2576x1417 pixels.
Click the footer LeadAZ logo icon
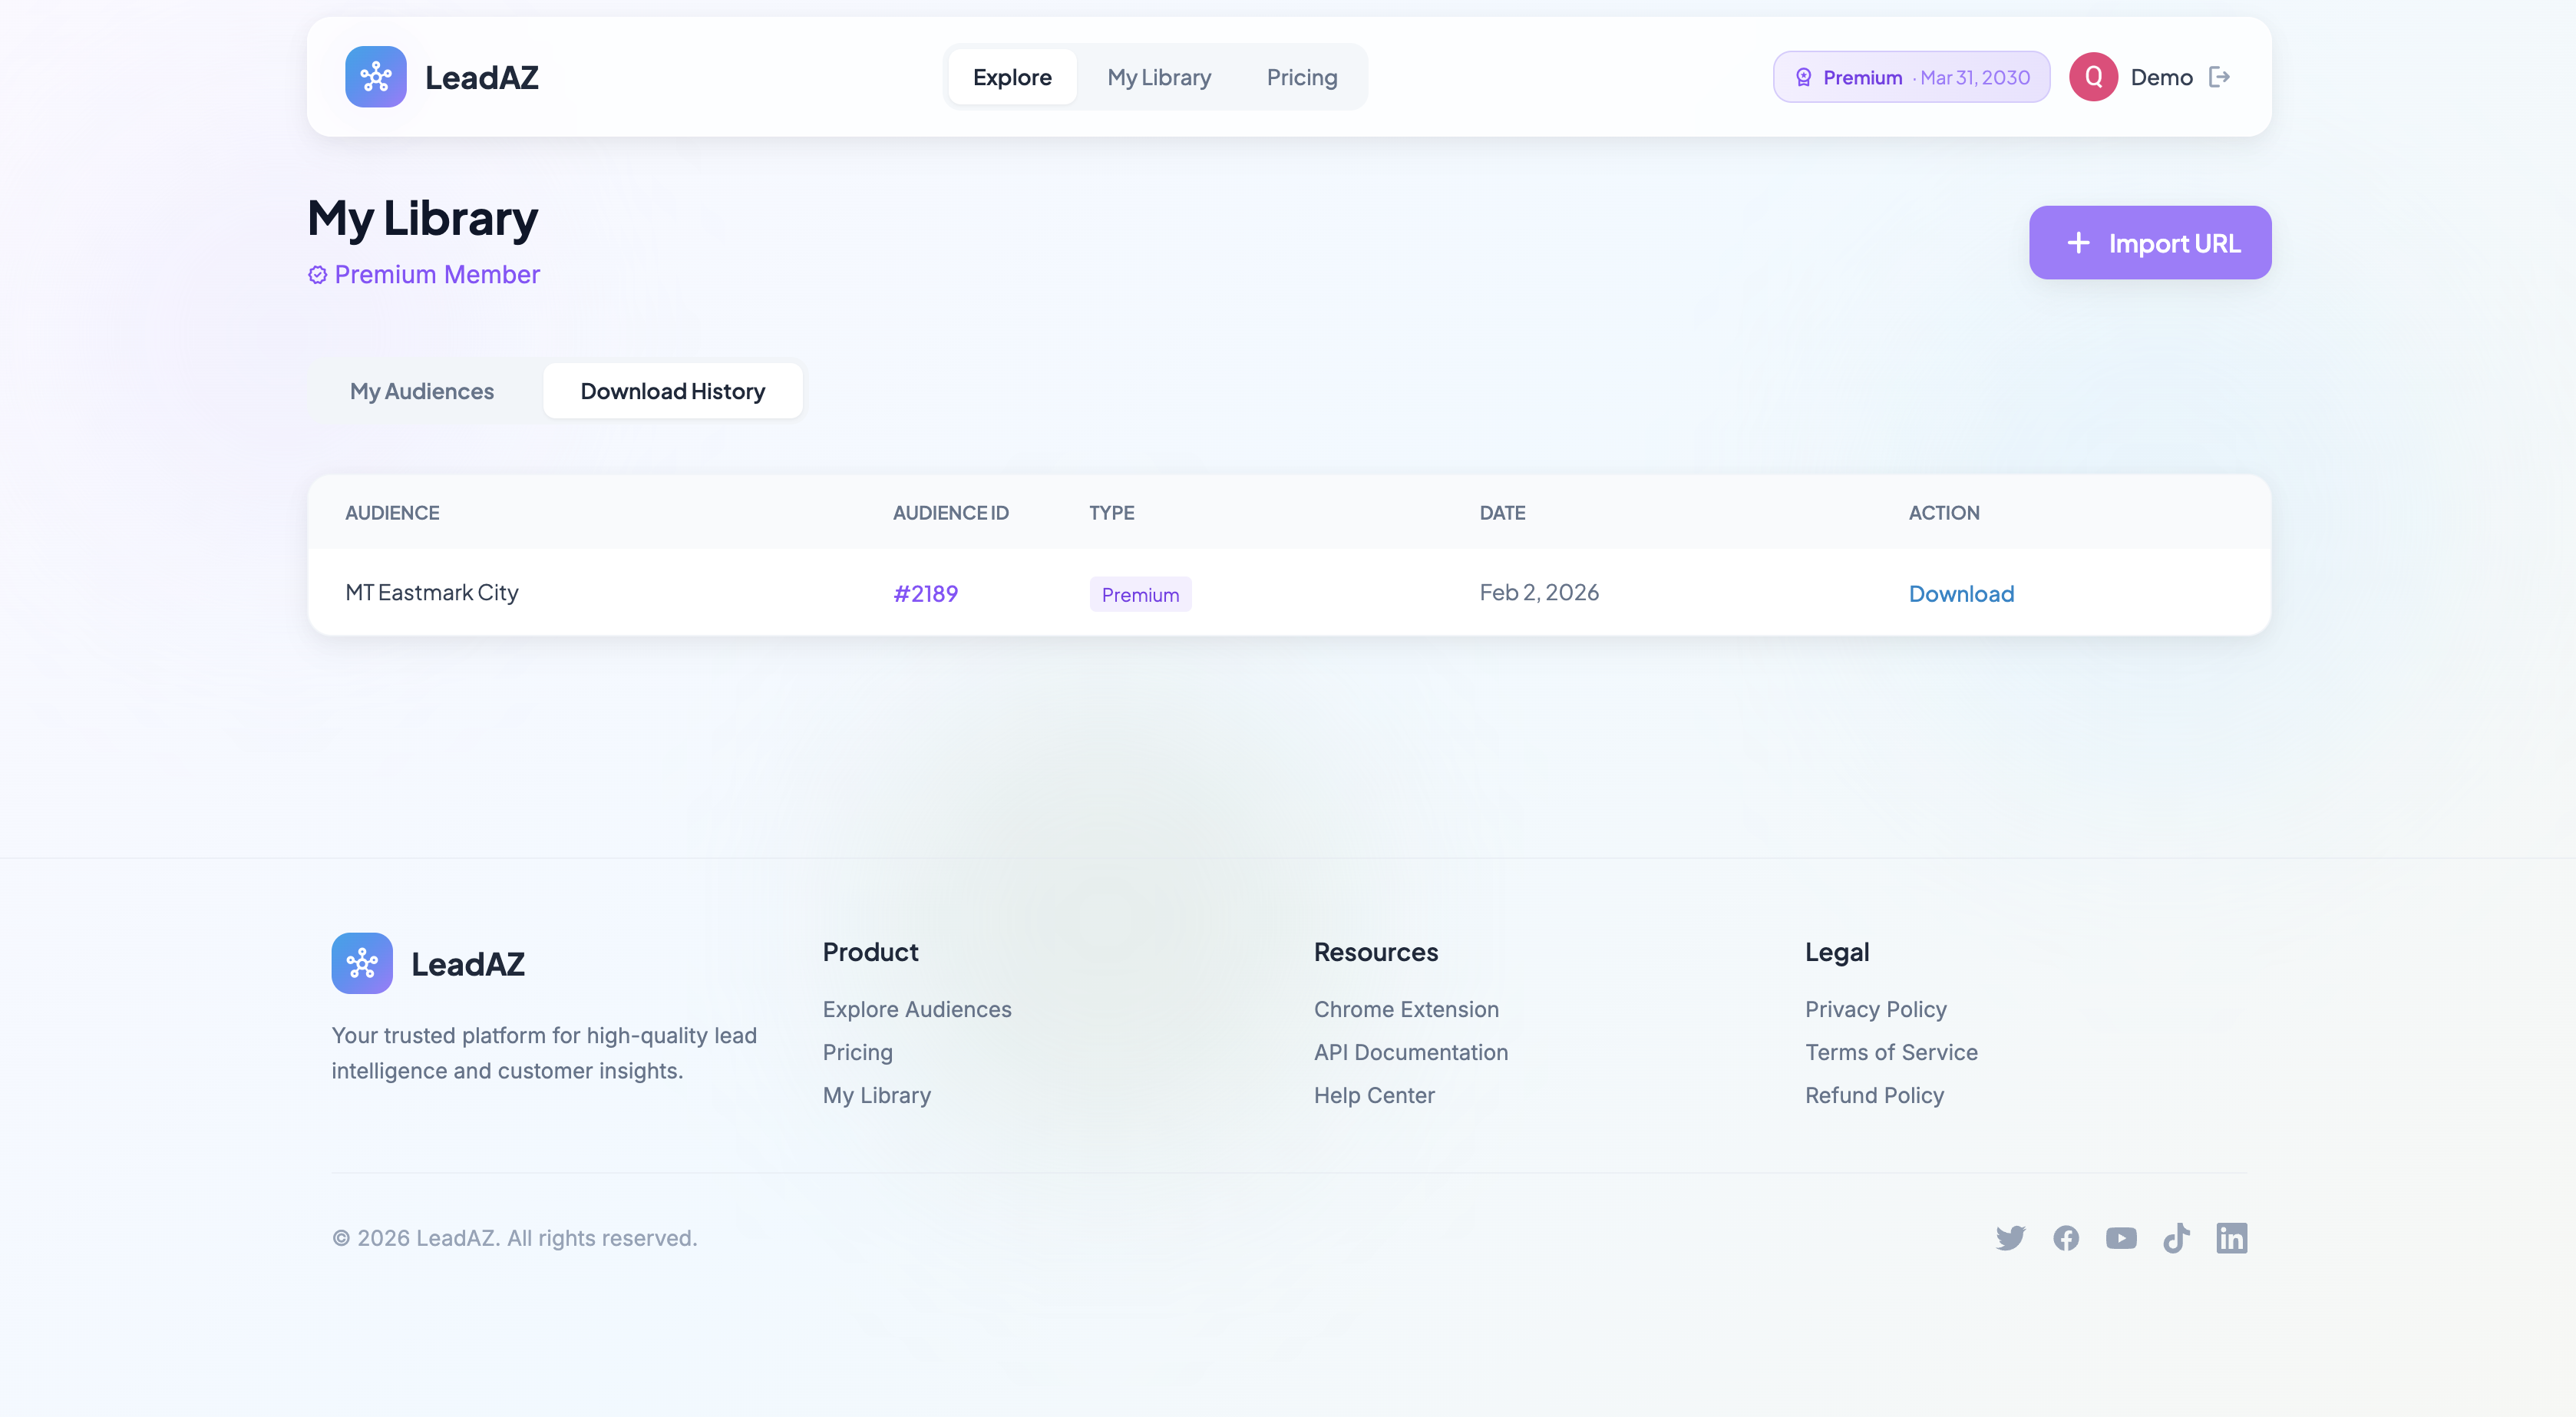click(362, 963)
